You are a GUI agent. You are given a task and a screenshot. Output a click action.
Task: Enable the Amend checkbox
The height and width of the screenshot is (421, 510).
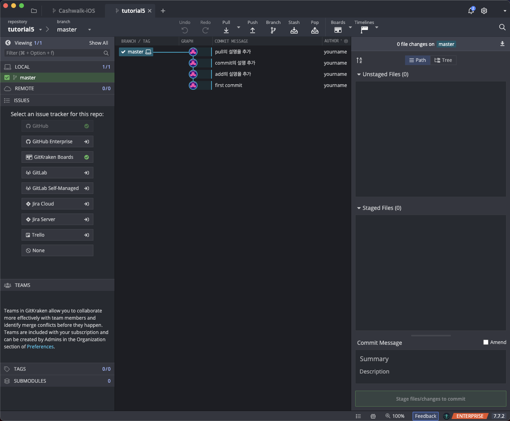click(x=486, y=342)
